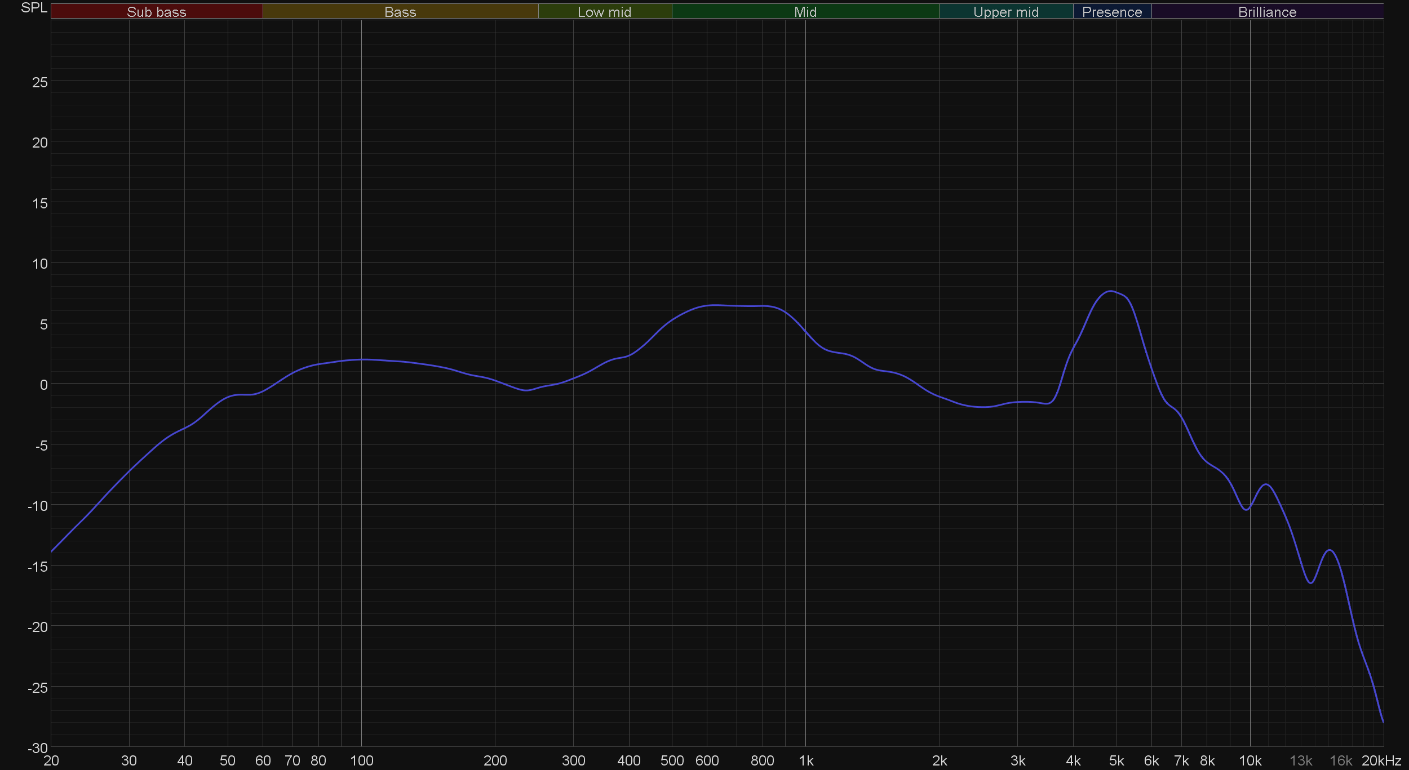
Task: Click the 10k frequency axis label
Action: (x=1250, y=761)
